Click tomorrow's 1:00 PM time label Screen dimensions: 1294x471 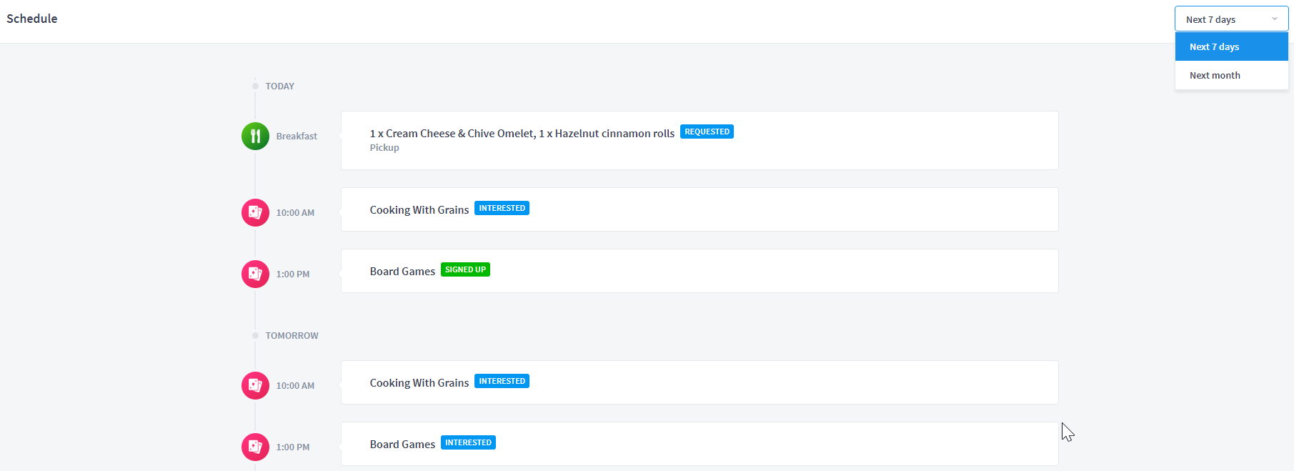[x=293, y=447]
